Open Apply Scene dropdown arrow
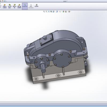107x107 pixels. (x=67, y=12)
